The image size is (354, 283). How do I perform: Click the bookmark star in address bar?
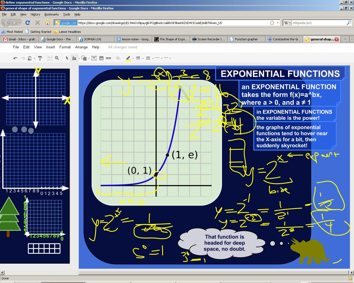pos(272,23)
